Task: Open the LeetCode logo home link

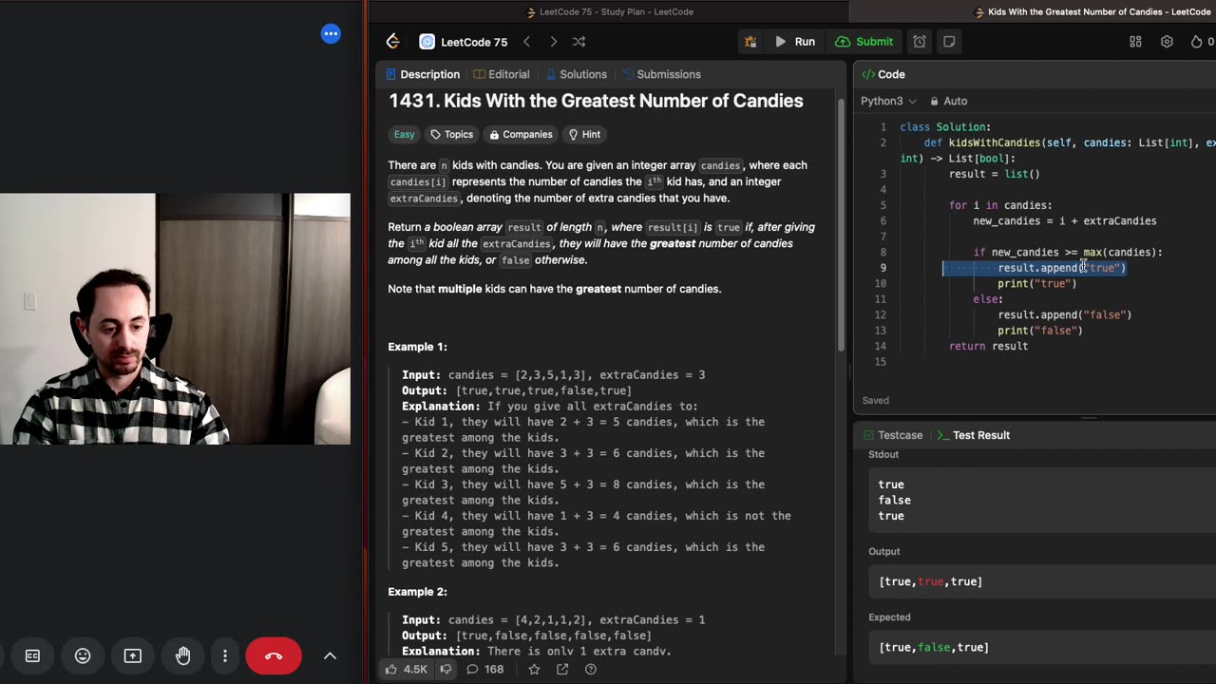Action: pyautogui.click(x=392, y=42)
